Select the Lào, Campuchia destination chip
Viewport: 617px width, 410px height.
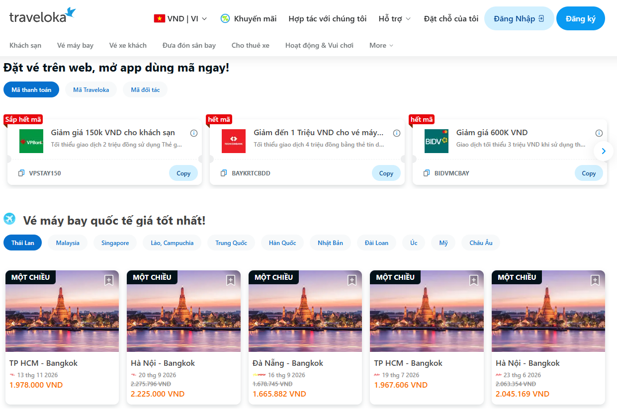tap(172, 243)
